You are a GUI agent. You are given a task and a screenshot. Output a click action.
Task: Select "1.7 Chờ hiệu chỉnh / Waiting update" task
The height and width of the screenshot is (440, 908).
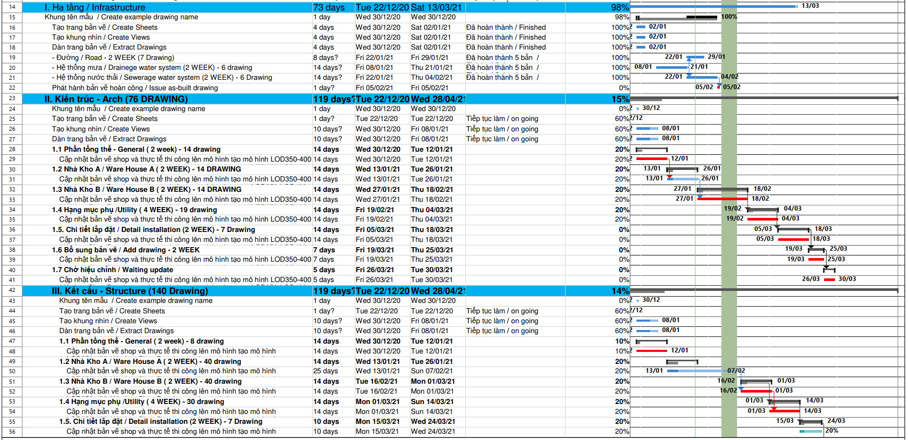[x=112, y=270]
